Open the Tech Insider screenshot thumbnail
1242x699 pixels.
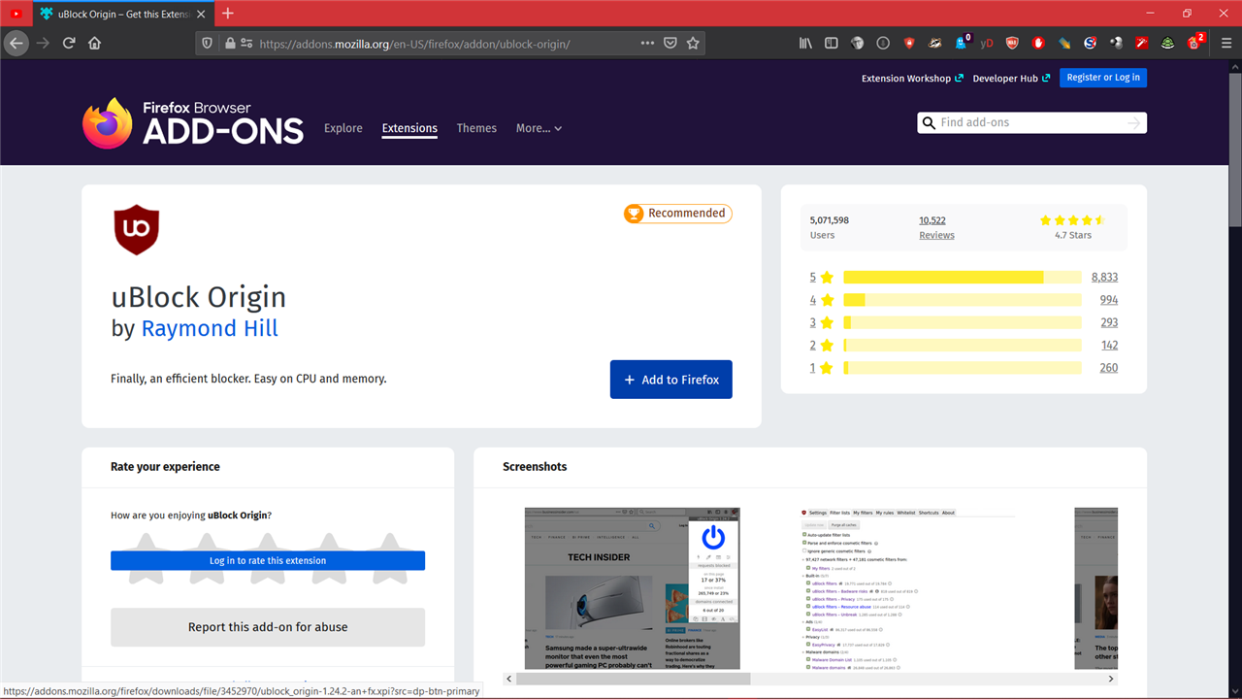coord(632,588)
